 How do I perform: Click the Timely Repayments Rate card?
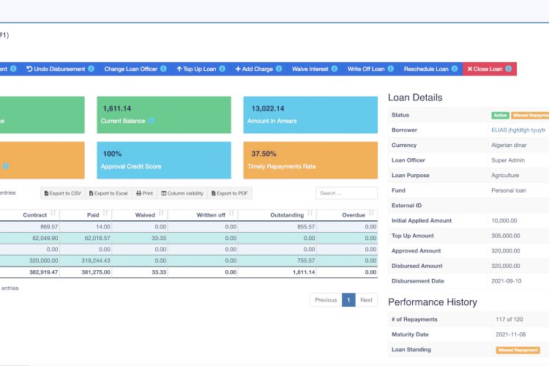pyautogui.click(x=310, y=160)
